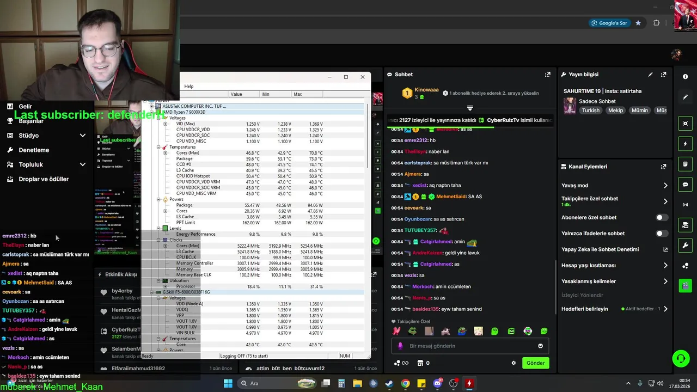697x392 pixels.
Task: Edit stream info with the Yayın bilgisi pencil
Action: [x=650, y=75]
